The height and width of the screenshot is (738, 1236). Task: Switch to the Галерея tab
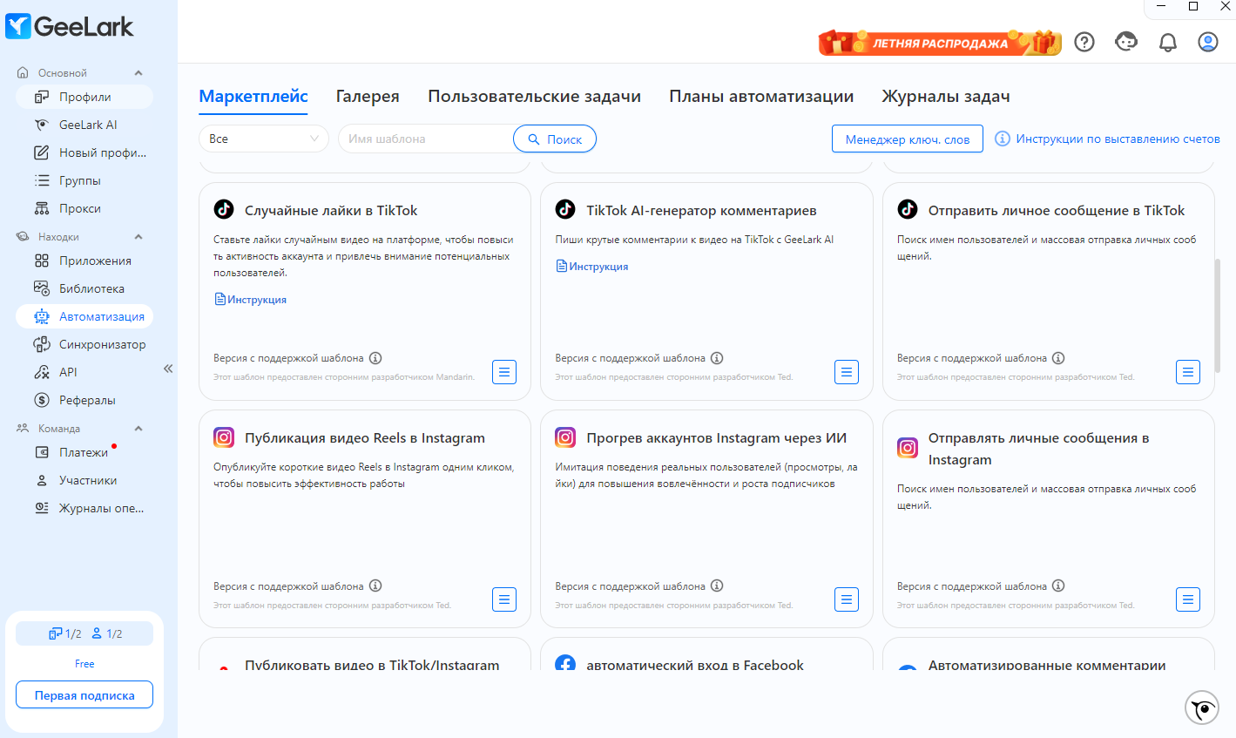tap(368, 97)
